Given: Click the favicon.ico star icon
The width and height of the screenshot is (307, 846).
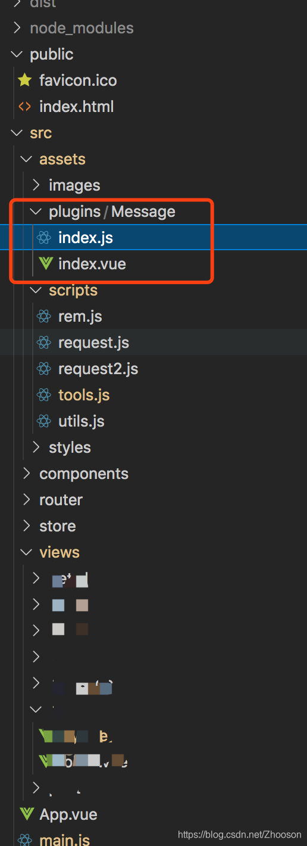Looking at the screenshot, I should coord(24,80).
